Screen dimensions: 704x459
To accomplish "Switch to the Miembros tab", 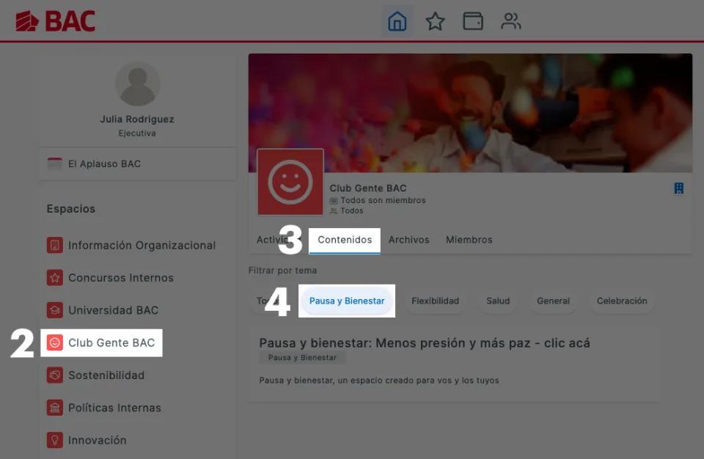I will tap(469, 240).
